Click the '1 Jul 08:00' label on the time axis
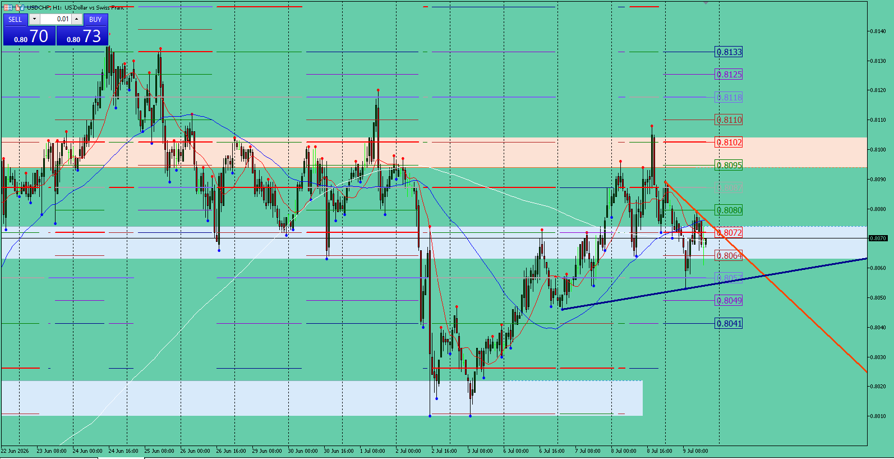This screenshot has width=894, height=459. click(372, 451)
